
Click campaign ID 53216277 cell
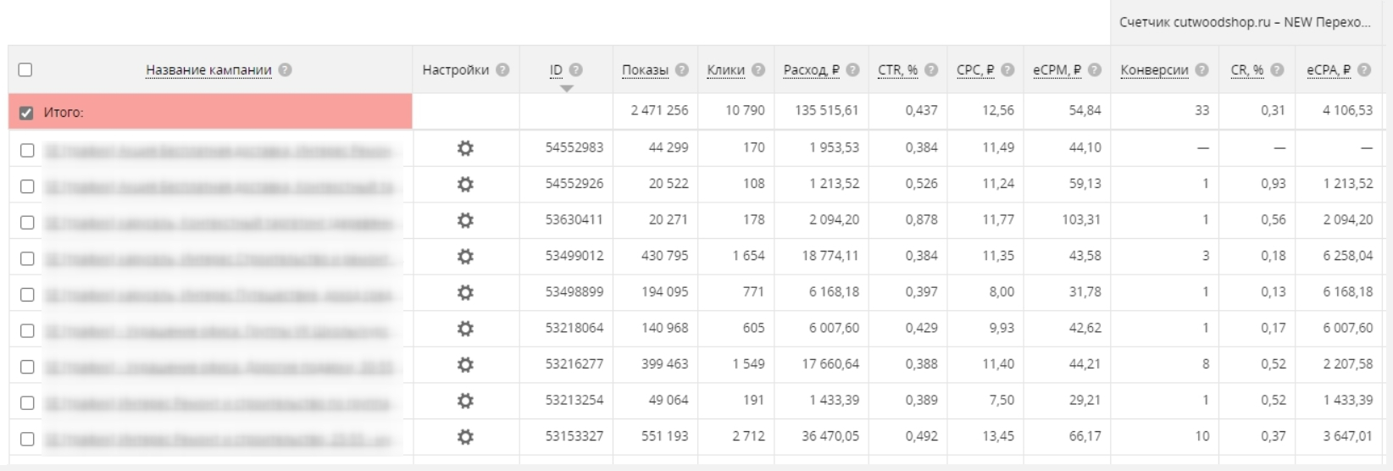pos(574,364)
